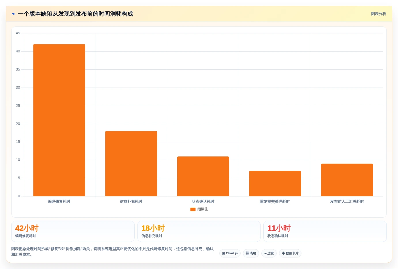This screenshot has width=398, height=269.
Task: Select the 发布前人工汇总耗时 bar
Action: point(347,180)
